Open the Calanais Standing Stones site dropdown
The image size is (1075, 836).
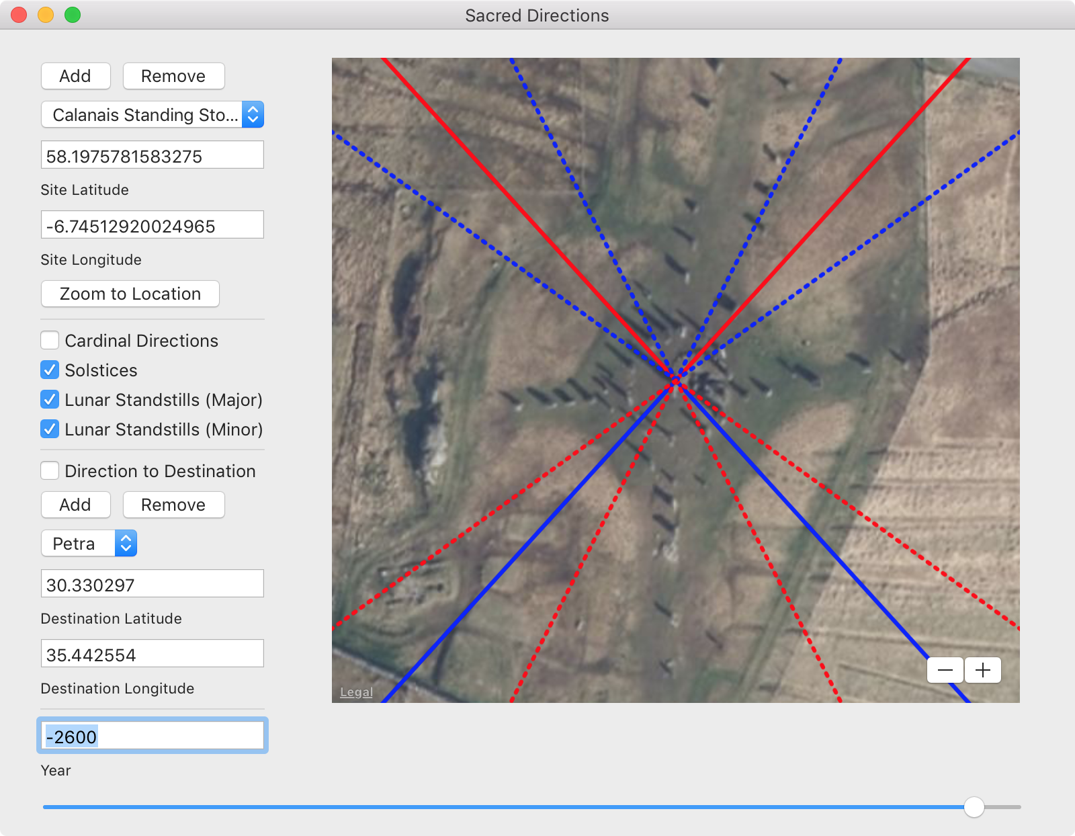pyautogui.click(x=153, y=115)
